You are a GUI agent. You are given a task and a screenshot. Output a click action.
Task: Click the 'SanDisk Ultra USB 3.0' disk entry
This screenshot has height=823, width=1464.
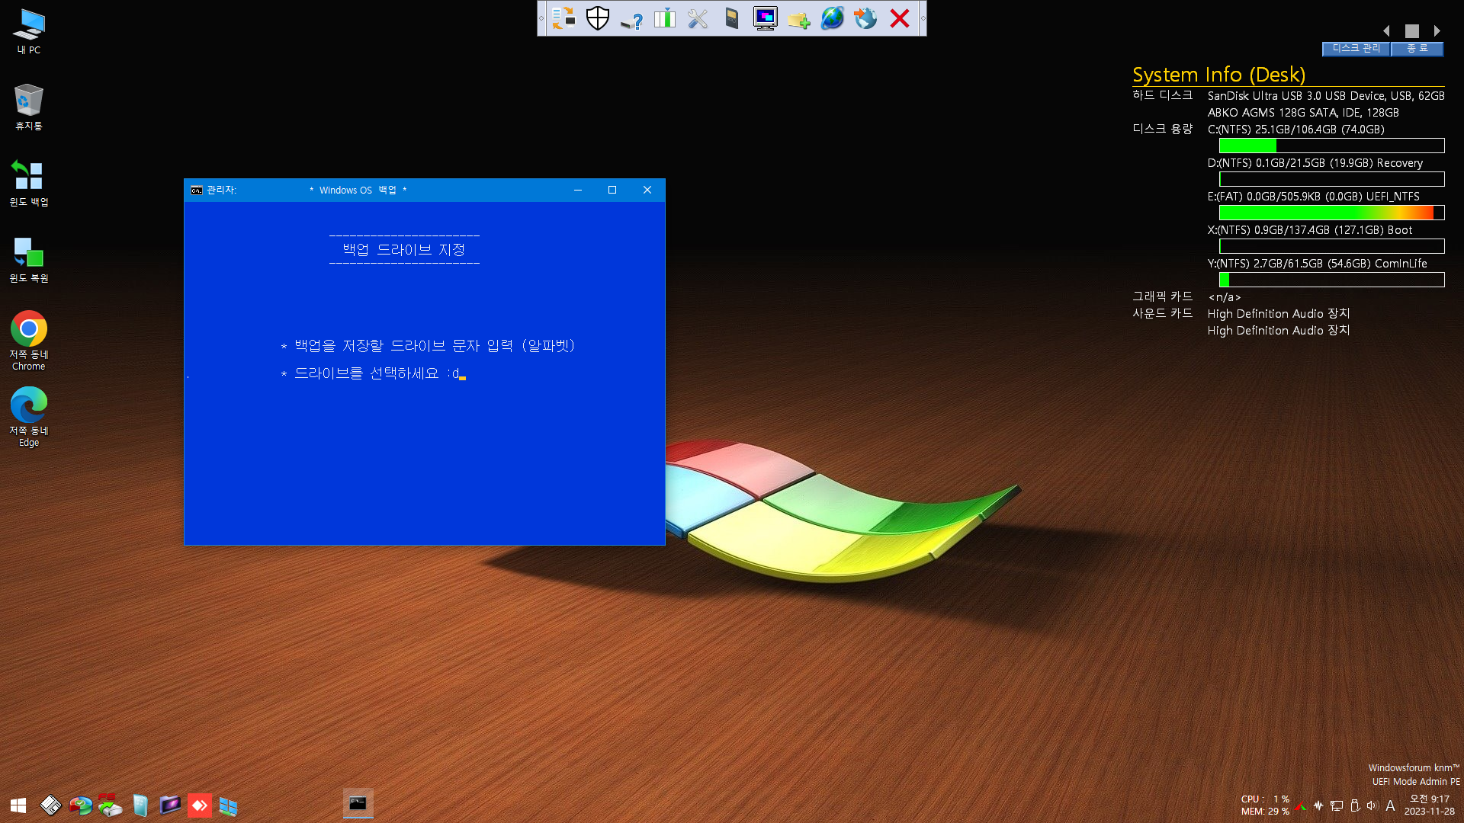click(x=1326, y=96)
